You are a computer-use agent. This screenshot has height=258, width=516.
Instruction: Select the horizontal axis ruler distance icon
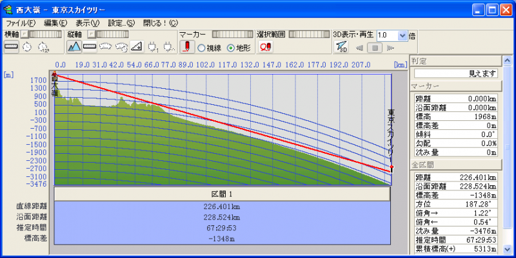pyautogui.click(x=11, y=47)
